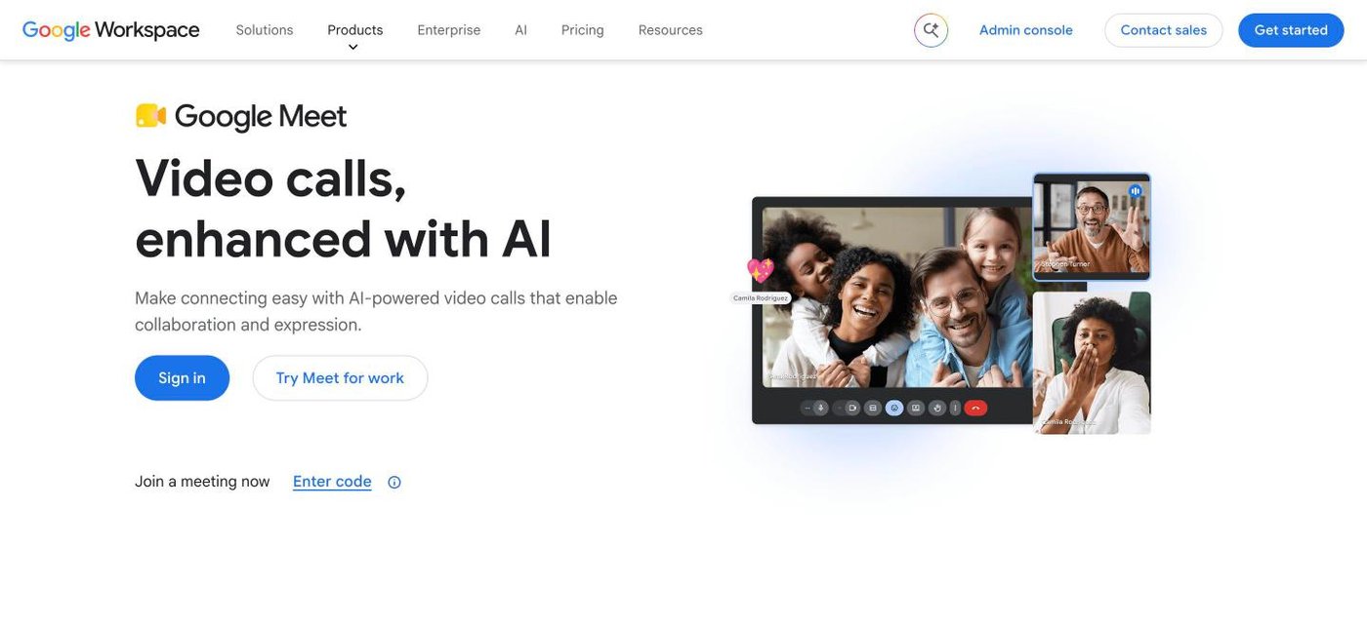Image resolution: width=1367 pixels, height=626 pixels.
Task: Click the woman blowing a kiss tile
Action: [x=1092, y=363]
